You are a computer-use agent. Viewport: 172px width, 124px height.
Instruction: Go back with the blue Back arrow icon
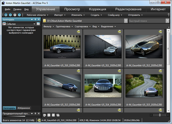pos(10,15)
